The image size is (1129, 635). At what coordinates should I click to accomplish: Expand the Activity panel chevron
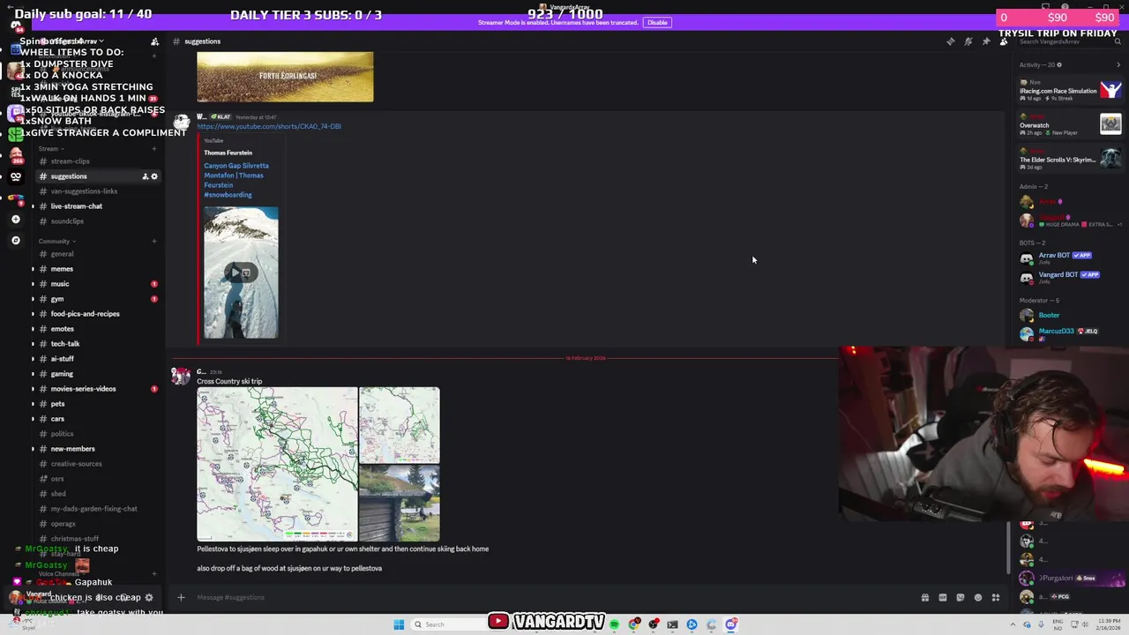click(x=1118, y=64)
